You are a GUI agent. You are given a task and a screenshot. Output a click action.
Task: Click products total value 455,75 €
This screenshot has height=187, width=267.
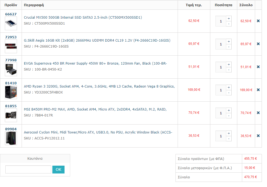click(x=250, y=159)
